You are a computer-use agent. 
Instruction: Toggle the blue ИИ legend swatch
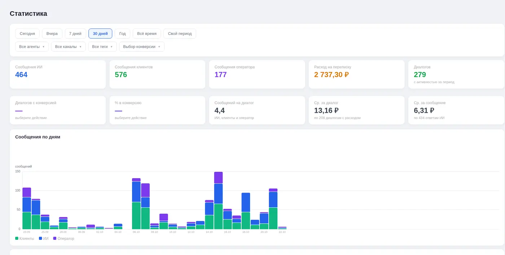[40, 238]
